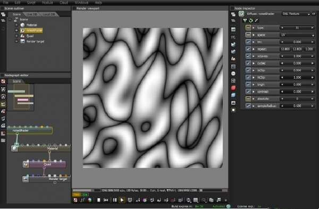Screen dimensions: 319x209
Task: Click the green refresh icon in inspector
Action: (x=251, y=21)
